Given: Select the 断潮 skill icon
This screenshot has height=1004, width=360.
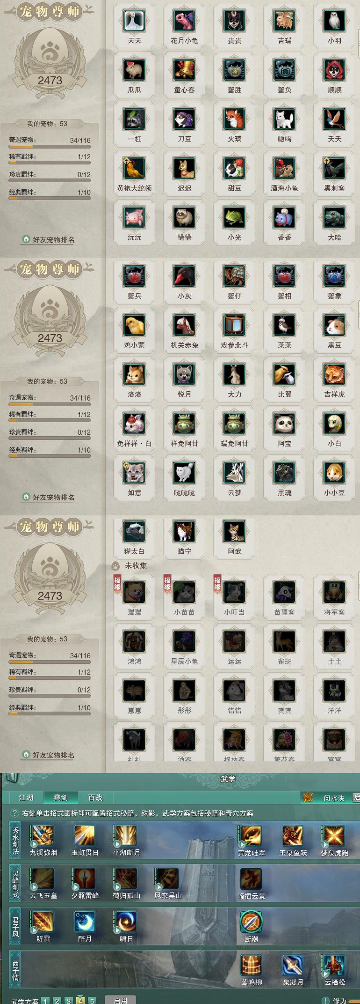Looking at the screenshot, I should 251,922.
